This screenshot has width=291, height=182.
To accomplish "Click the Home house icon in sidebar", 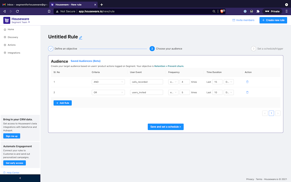I will tap(5, 29).
